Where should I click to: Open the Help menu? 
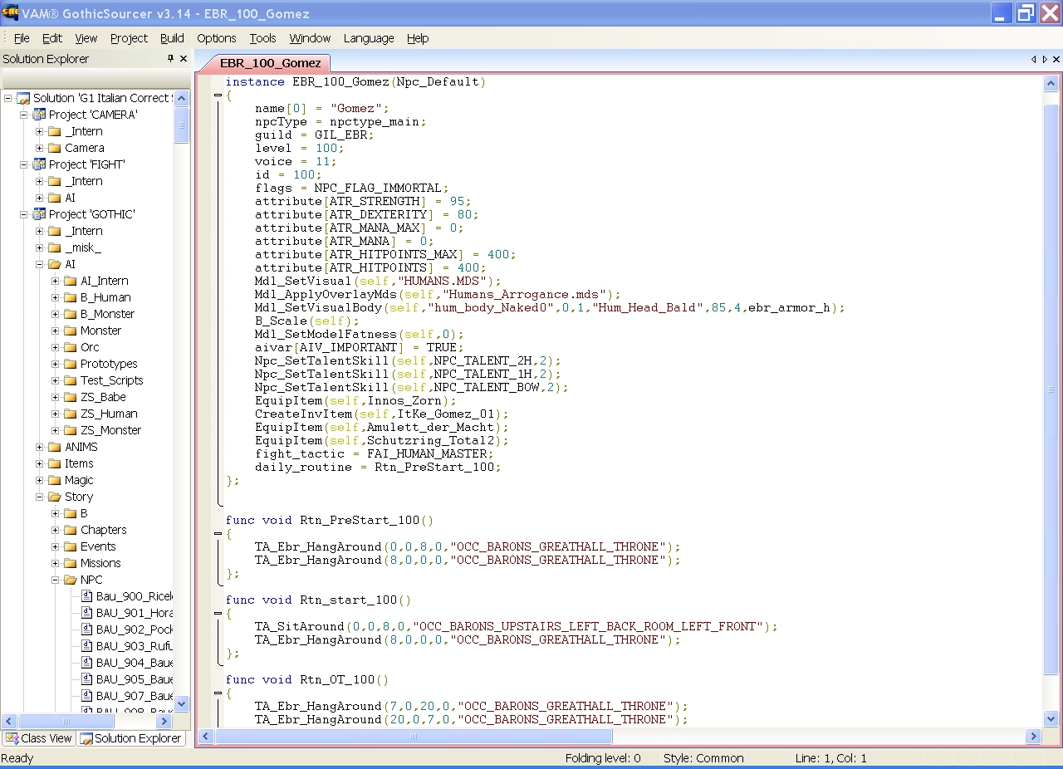pyautogui.click(x=418, y=38)
